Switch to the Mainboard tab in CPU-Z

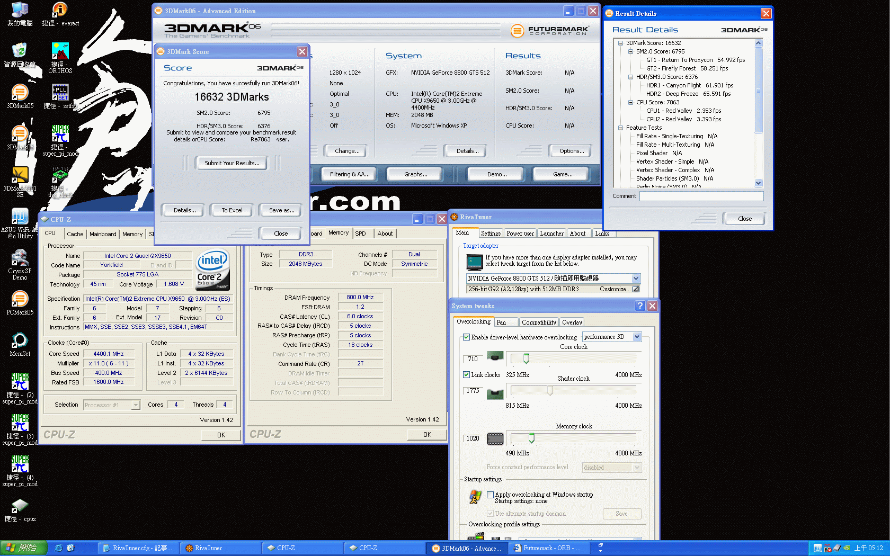coord(103,234)
